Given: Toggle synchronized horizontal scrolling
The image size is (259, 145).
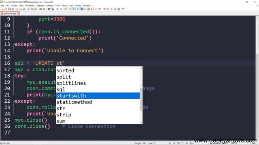Looking at the screenshot, I should point(69,9).
